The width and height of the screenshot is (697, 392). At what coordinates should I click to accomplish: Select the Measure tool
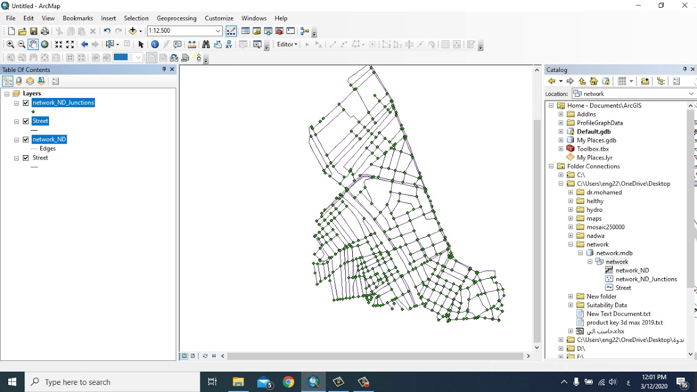192,45
